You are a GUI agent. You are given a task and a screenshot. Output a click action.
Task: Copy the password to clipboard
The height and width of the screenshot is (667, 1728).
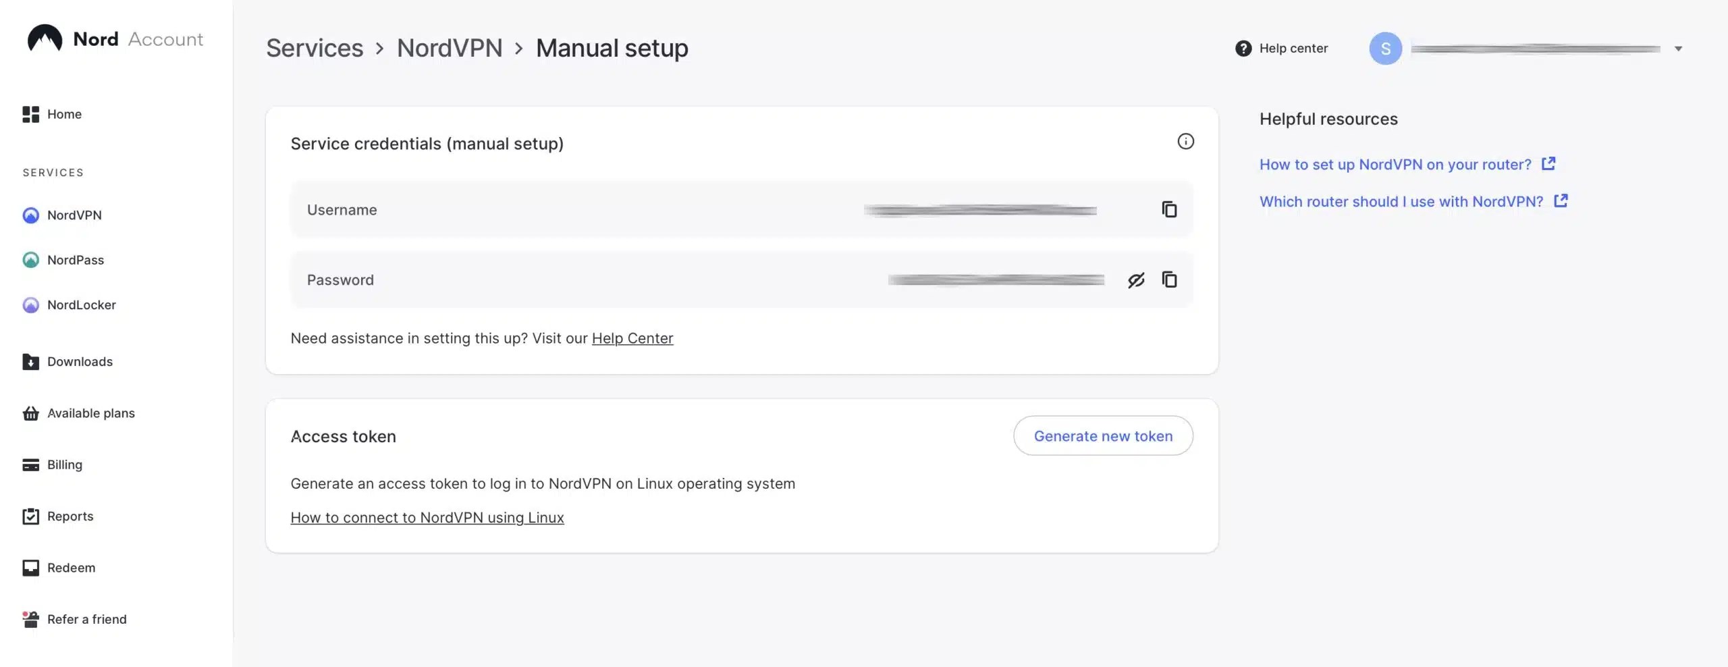click(x=1170, y=279)
